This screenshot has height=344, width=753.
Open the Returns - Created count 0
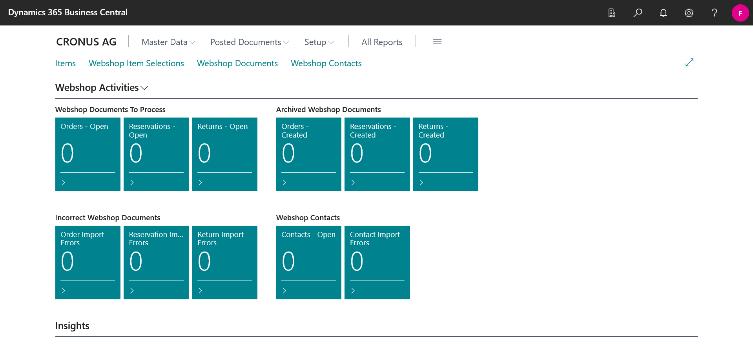425,153
